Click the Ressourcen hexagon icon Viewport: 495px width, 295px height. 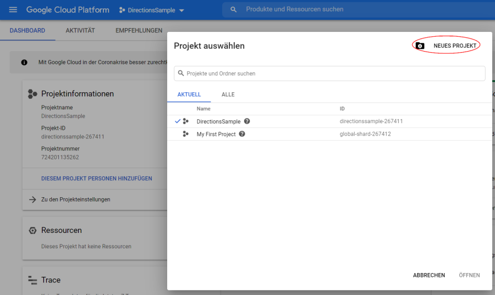coord(32,231)
